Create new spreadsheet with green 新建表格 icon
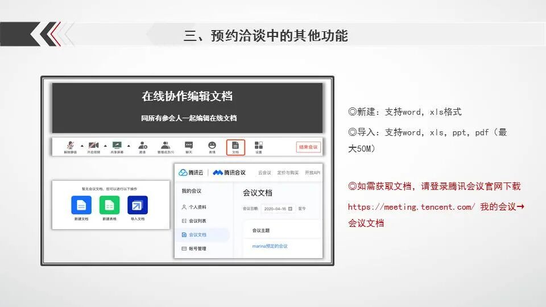 coord(110,205)
